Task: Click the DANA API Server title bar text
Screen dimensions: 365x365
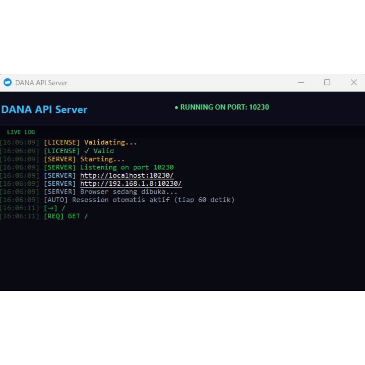Action: [x=41, y=83]
